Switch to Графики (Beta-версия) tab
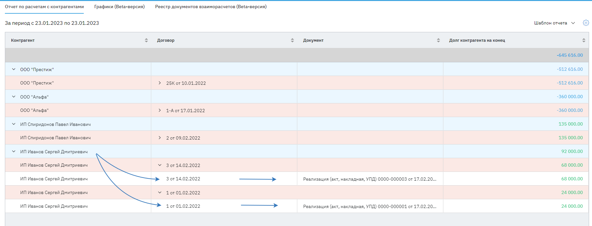This screenshot has width=592, height=226. 119,7
